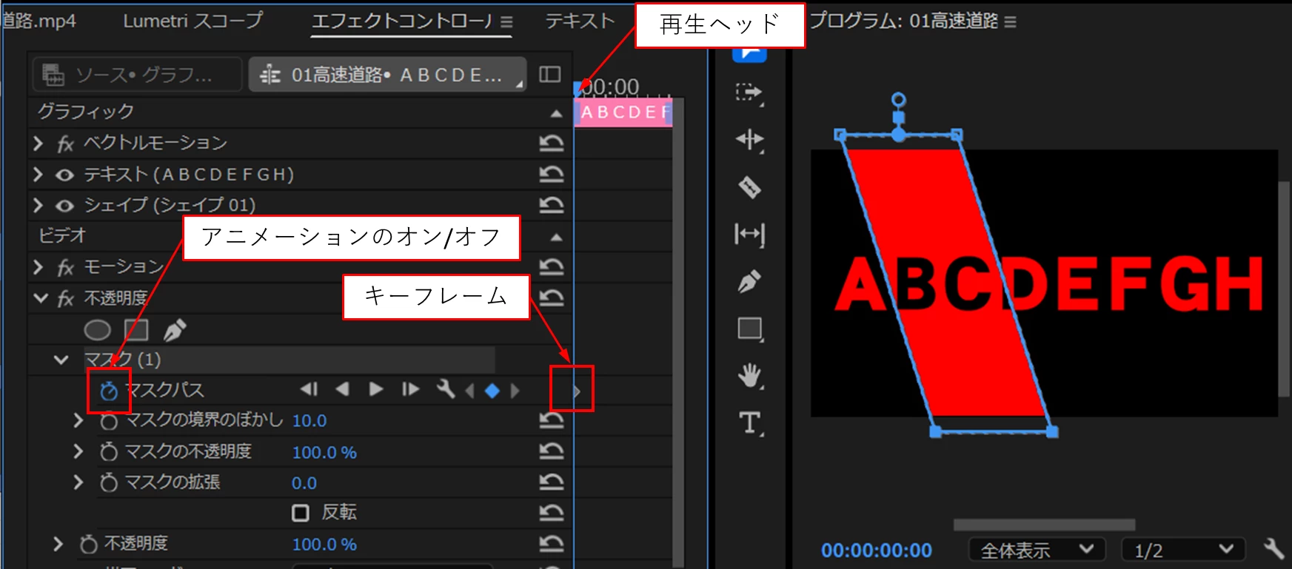Check the 反転 checkbox
1292x569 pixels.
[301, 513]
